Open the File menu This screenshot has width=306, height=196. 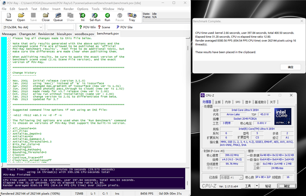pyautogui.click(x=4, y=9)
